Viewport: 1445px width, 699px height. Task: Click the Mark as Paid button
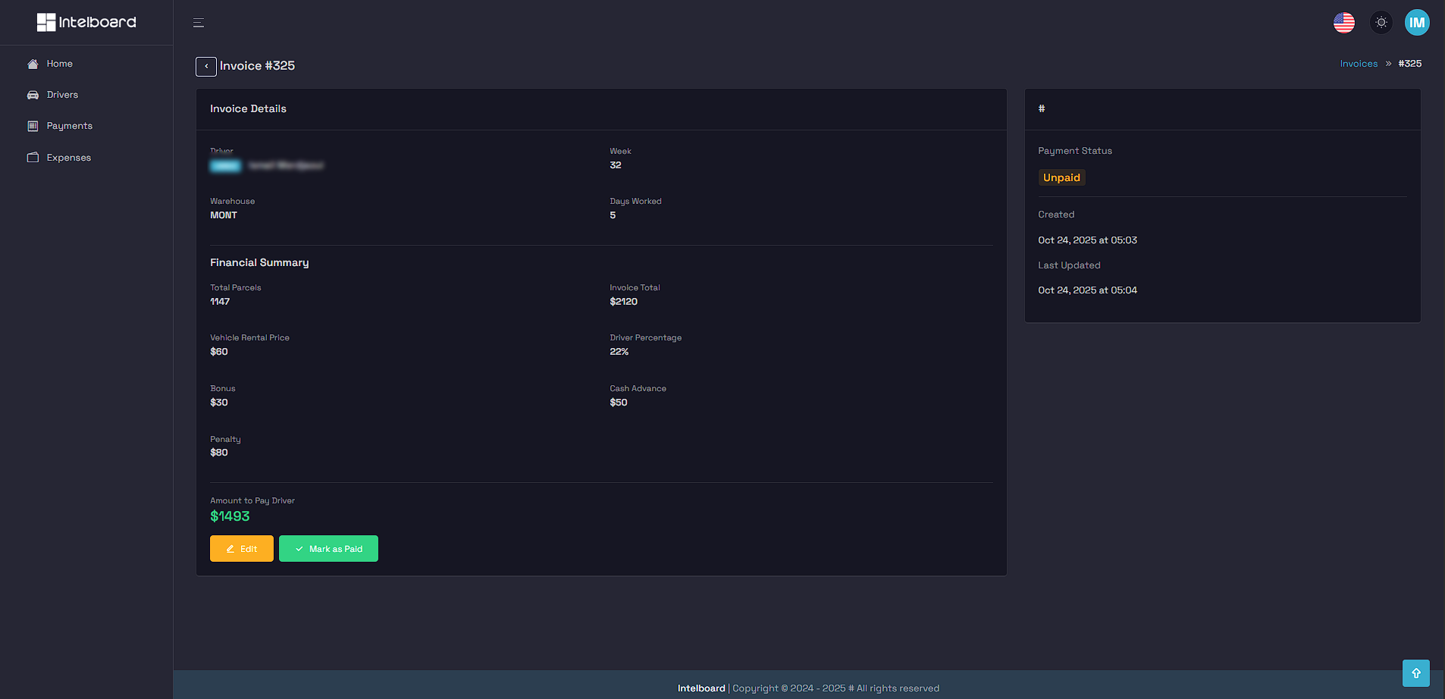[328, 548]
